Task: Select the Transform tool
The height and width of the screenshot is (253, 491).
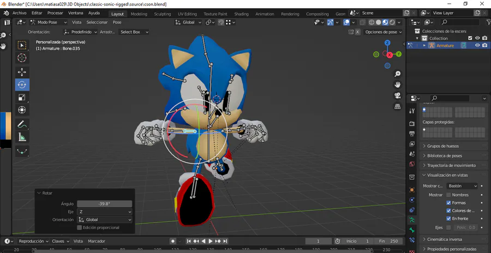Action: [22, 110]
